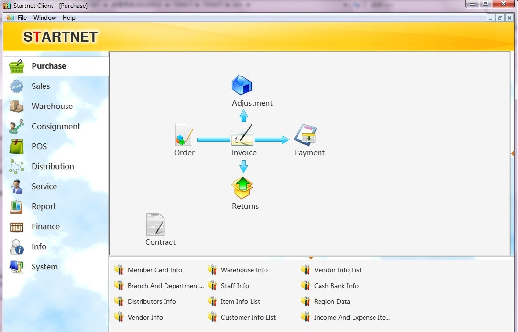
Task: Open the Vendor Info link
Action: click(145, 318)
